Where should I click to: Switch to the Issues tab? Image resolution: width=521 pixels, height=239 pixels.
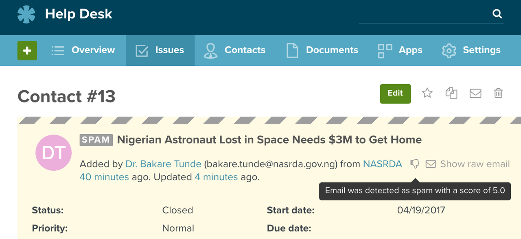pos(160,50)
